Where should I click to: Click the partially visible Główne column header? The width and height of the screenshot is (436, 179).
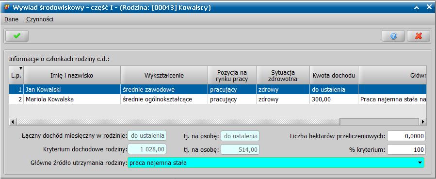(392, 75)
